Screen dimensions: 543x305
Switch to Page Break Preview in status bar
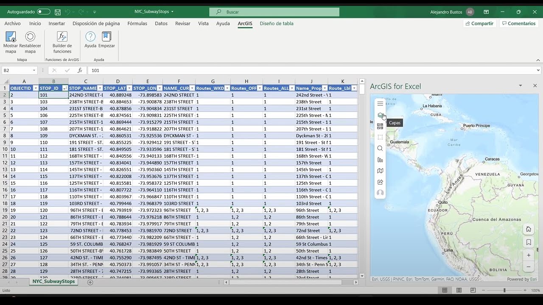point(473,290)
